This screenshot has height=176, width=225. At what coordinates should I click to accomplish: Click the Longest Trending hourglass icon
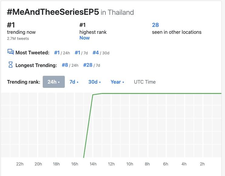(10, 65)
